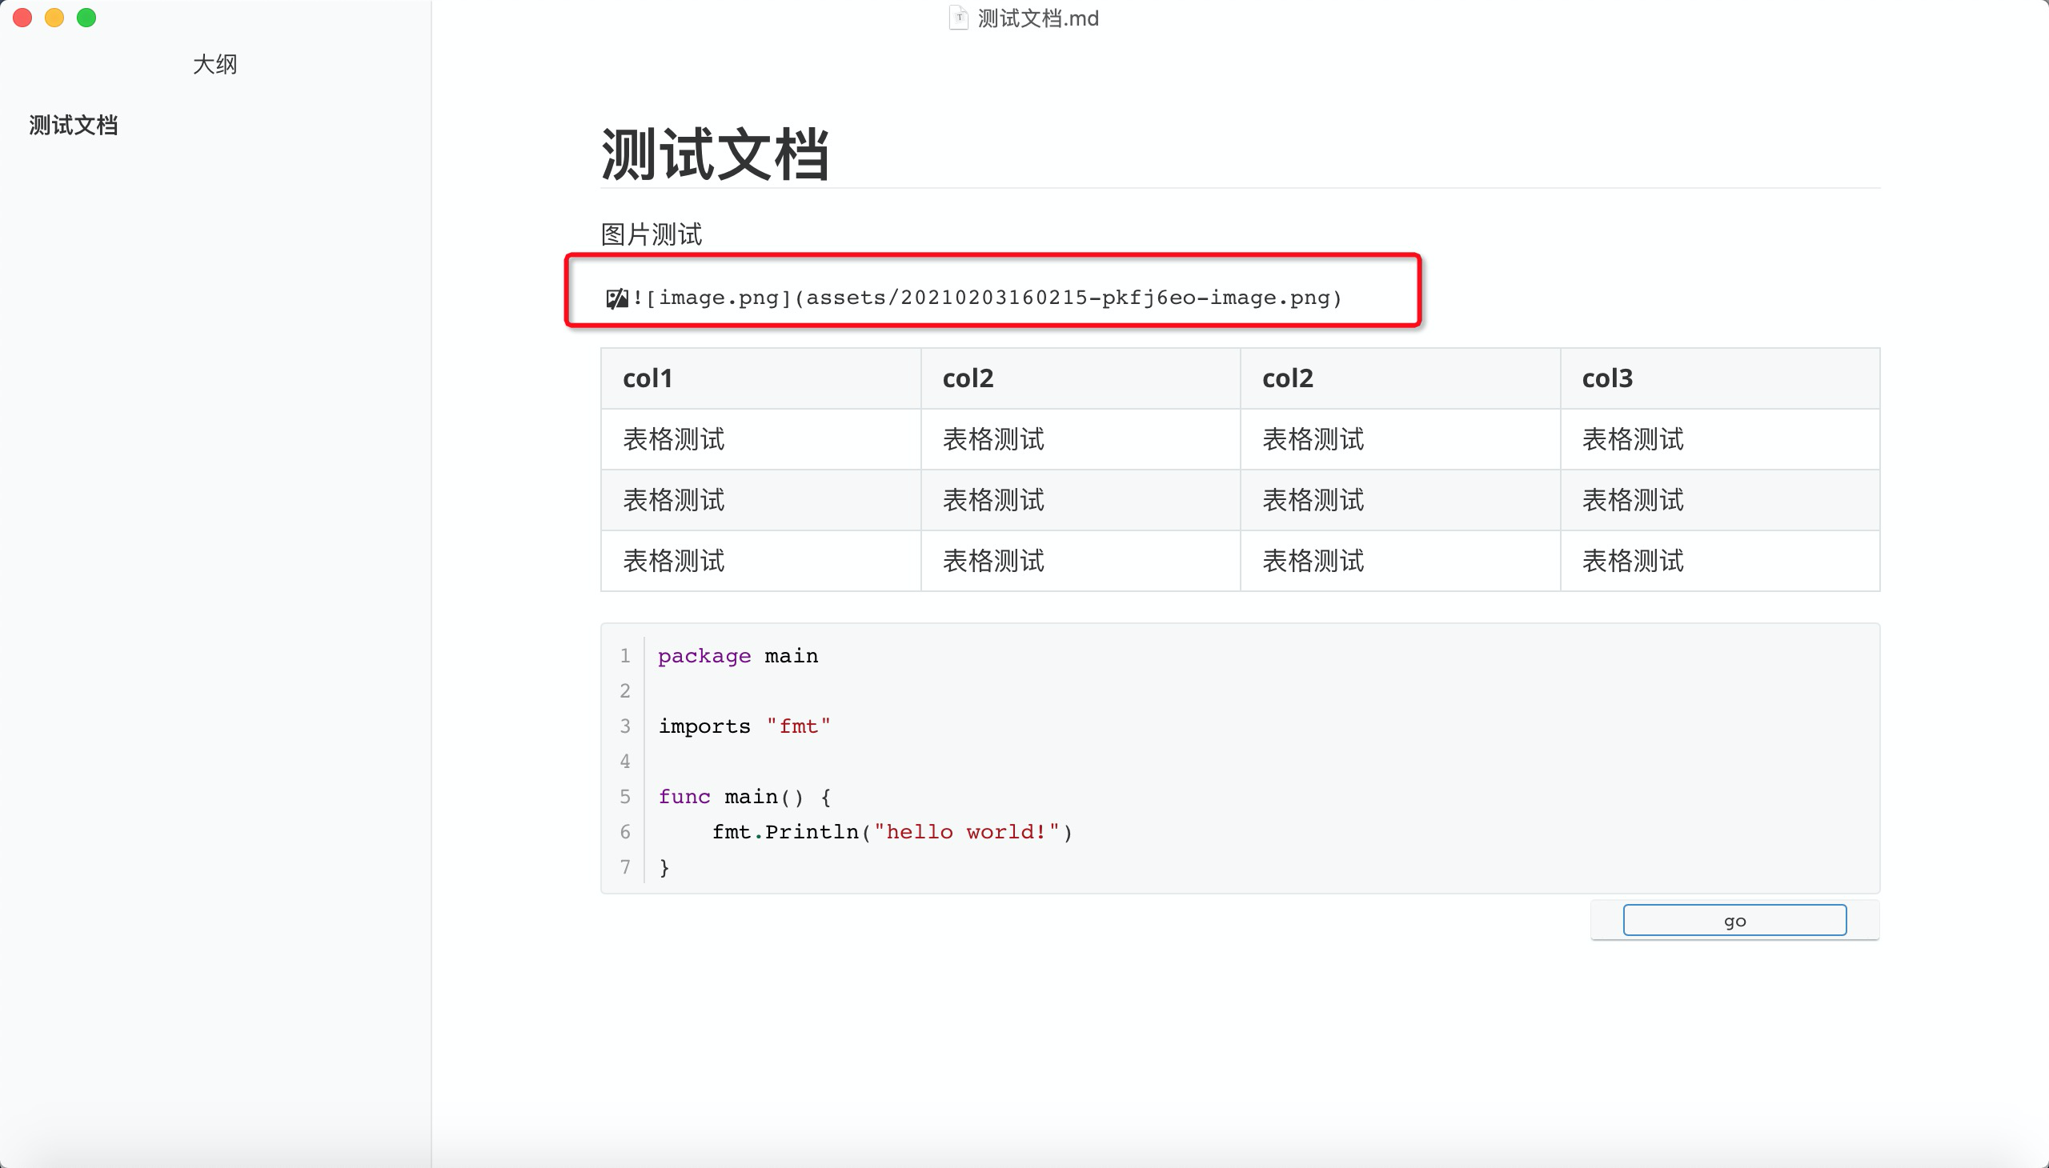Click the 'package main' code line
This screenshot has height=1168, width=2049.
click(739, 656)
